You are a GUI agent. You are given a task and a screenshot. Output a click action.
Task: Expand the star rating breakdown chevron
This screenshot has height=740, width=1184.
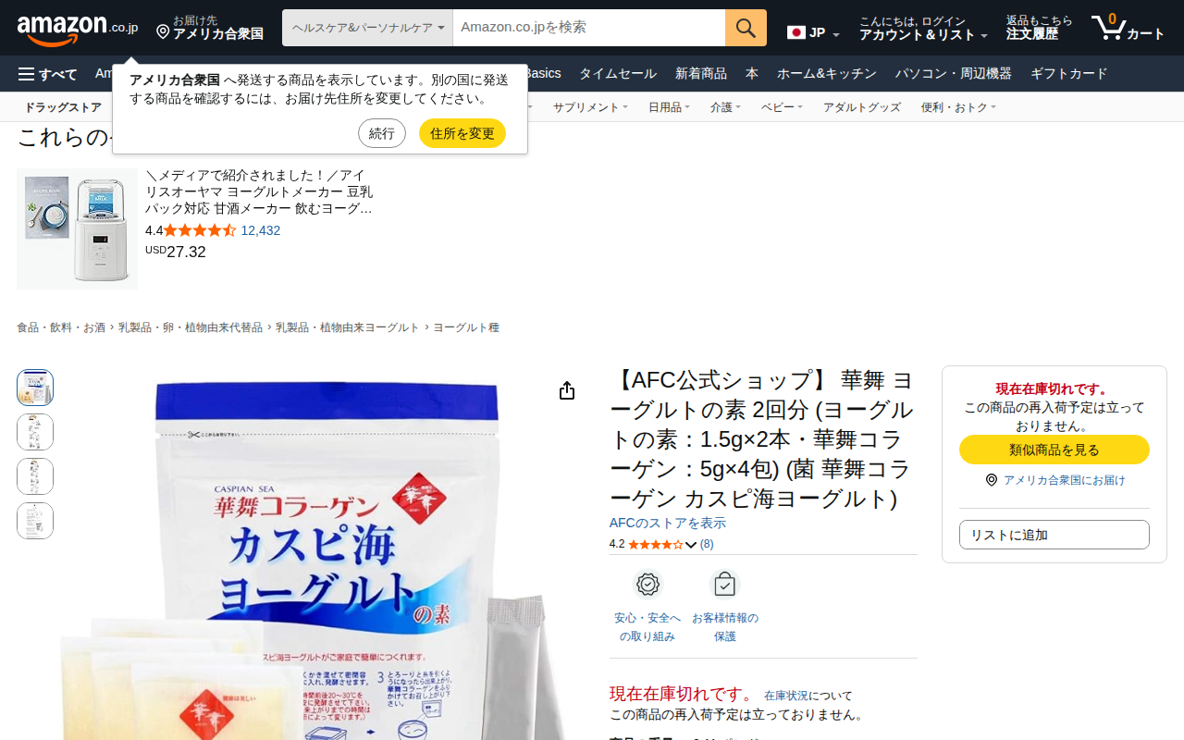click(691, 545)
